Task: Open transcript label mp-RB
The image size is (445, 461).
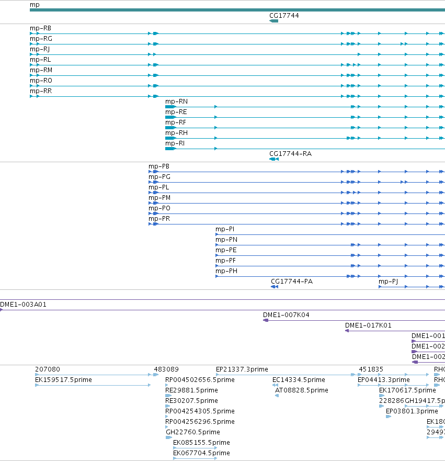Action: [x=41, y=28]
